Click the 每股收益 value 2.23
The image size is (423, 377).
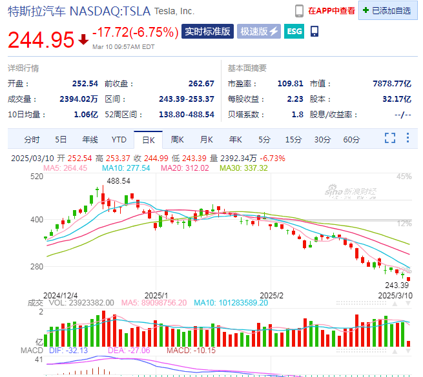click(x=295, y=99)
